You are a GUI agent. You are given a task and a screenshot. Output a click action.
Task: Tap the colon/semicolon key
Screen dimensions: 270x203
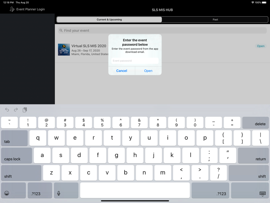pyautogui.click(x=209, y=155)
